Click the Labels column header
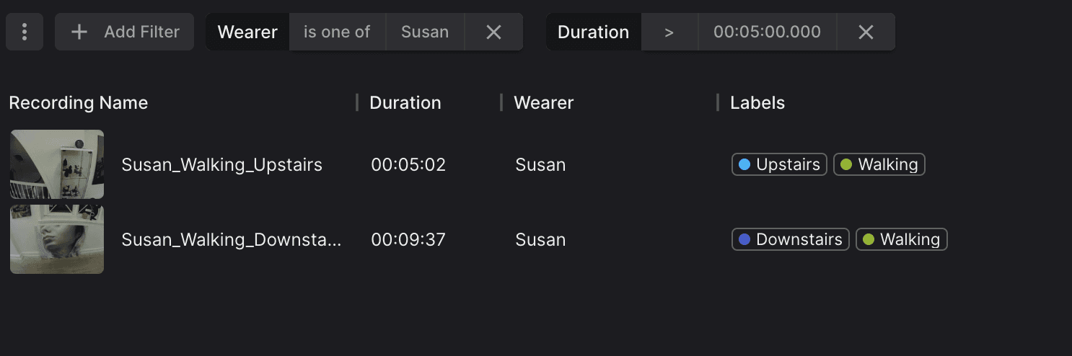 [757, 103]
